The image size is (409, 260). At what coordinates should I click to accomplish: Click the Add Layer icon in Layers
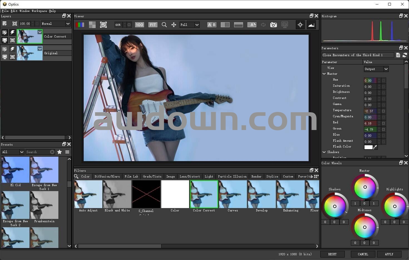tap(4, 24)
